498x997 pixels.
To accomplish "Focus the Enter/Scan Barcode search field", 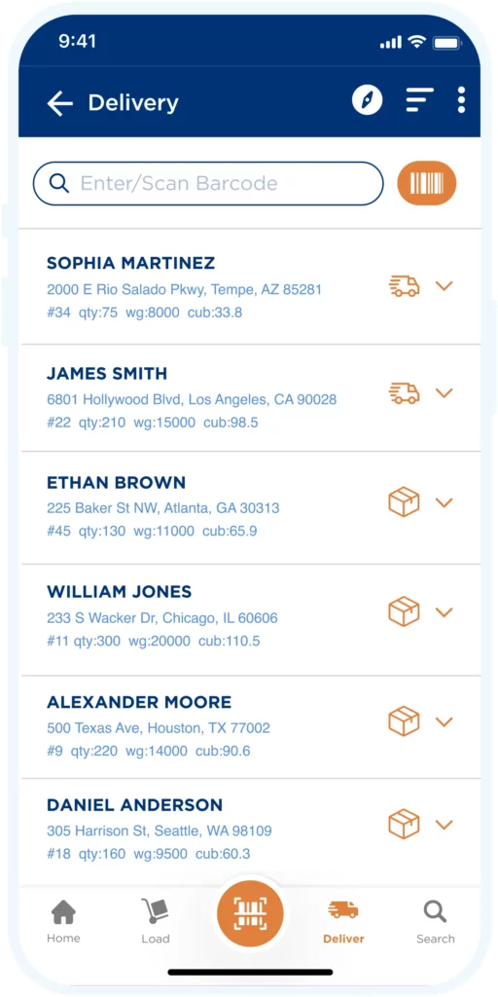I will [208, 184].
